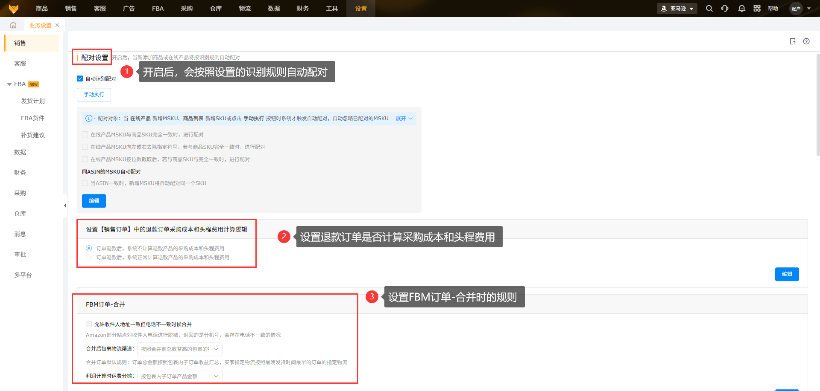This screenshot has width=820, height=391.
Task: Select radio 系统不计算退款产品的采购成本和头程费用
Action: pos(89,248)
